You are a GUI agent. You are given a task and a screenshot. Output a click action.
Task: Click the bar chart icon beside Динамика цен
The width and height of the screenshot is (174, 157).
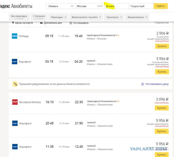[x=41, y=23]
